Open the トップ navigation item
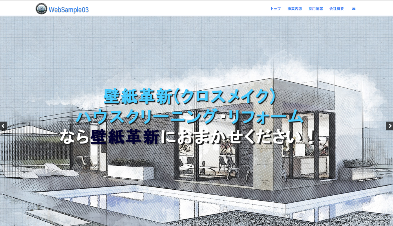 point(275,9)
